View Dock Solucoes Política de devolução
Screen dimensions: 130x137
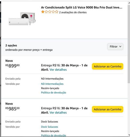pyautogui.click(x=54, y=135)
